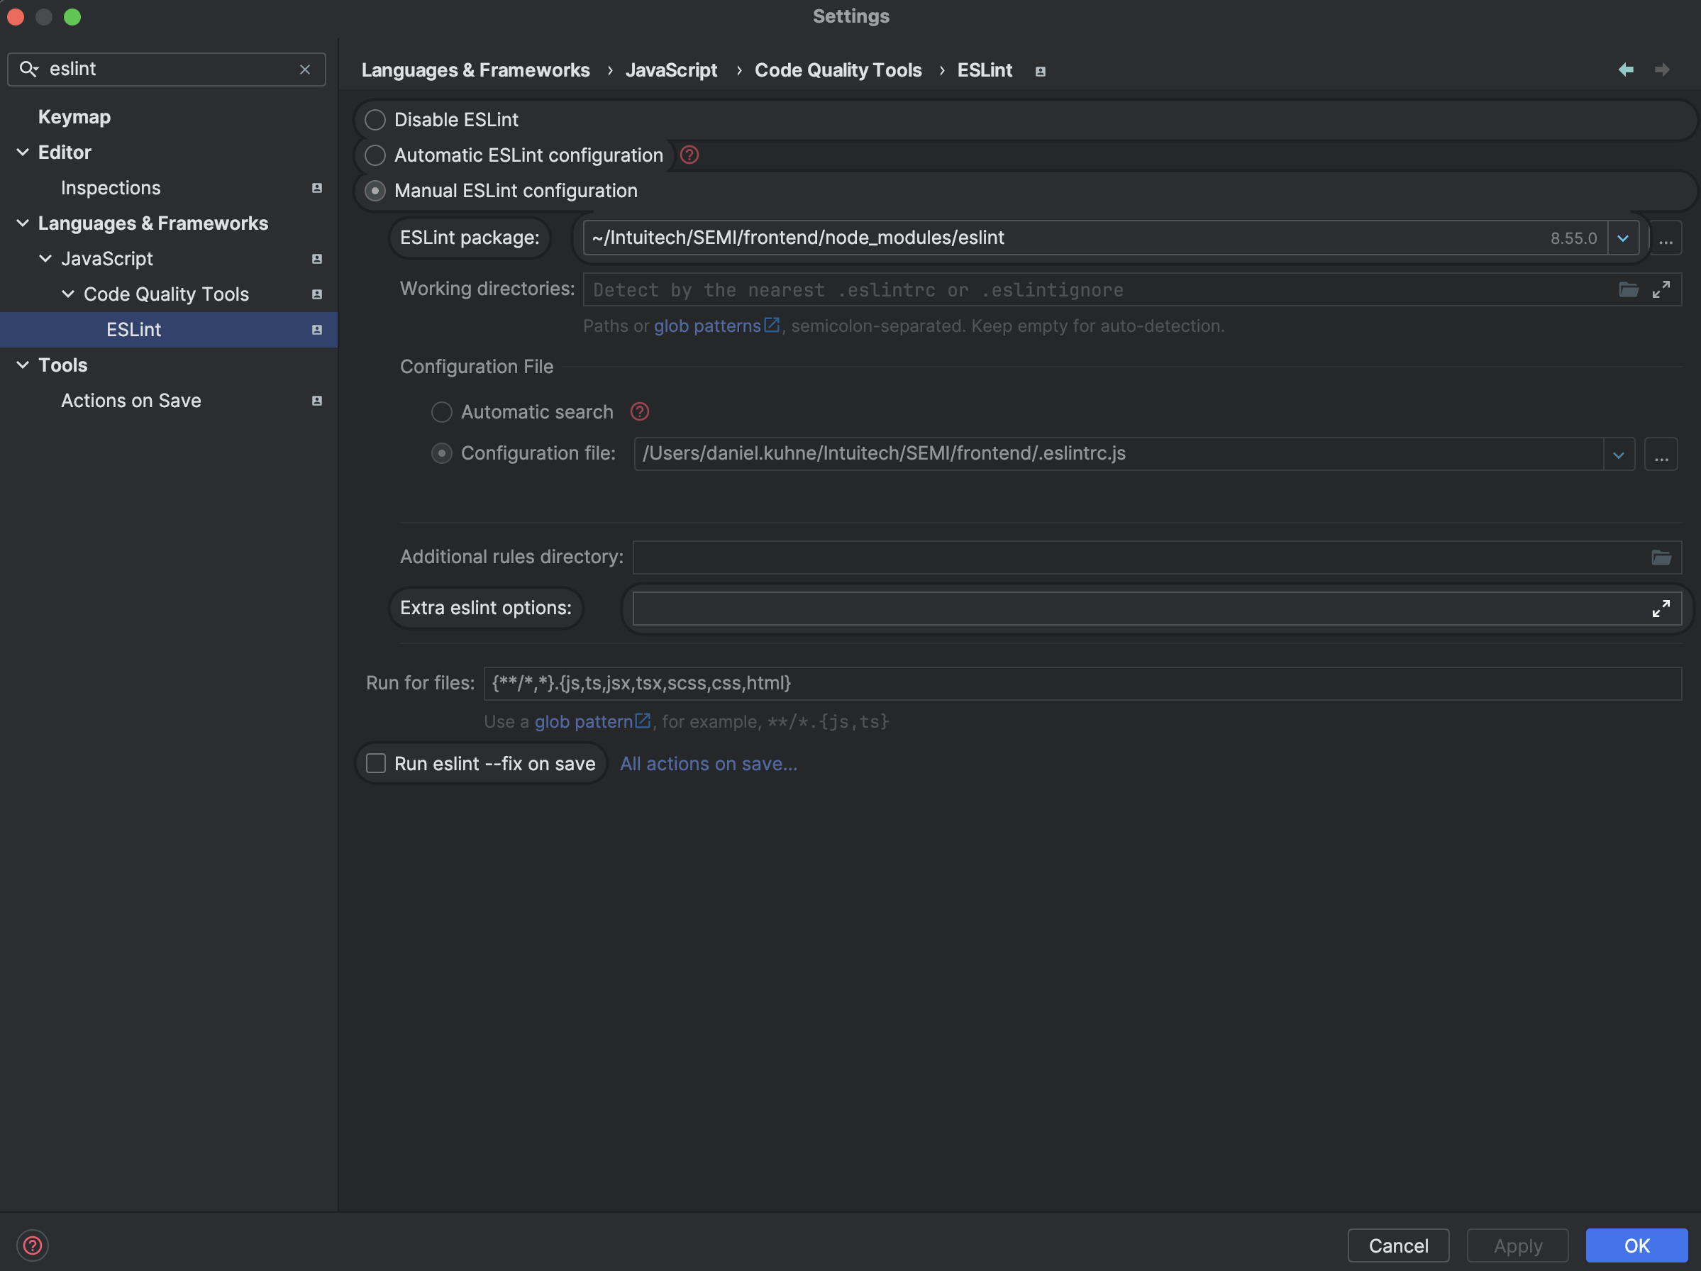
Task: Click the All actions on save link
Action: click(x=707, y=762)
